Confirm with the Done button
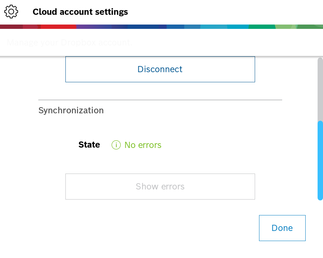 (282, 228)
